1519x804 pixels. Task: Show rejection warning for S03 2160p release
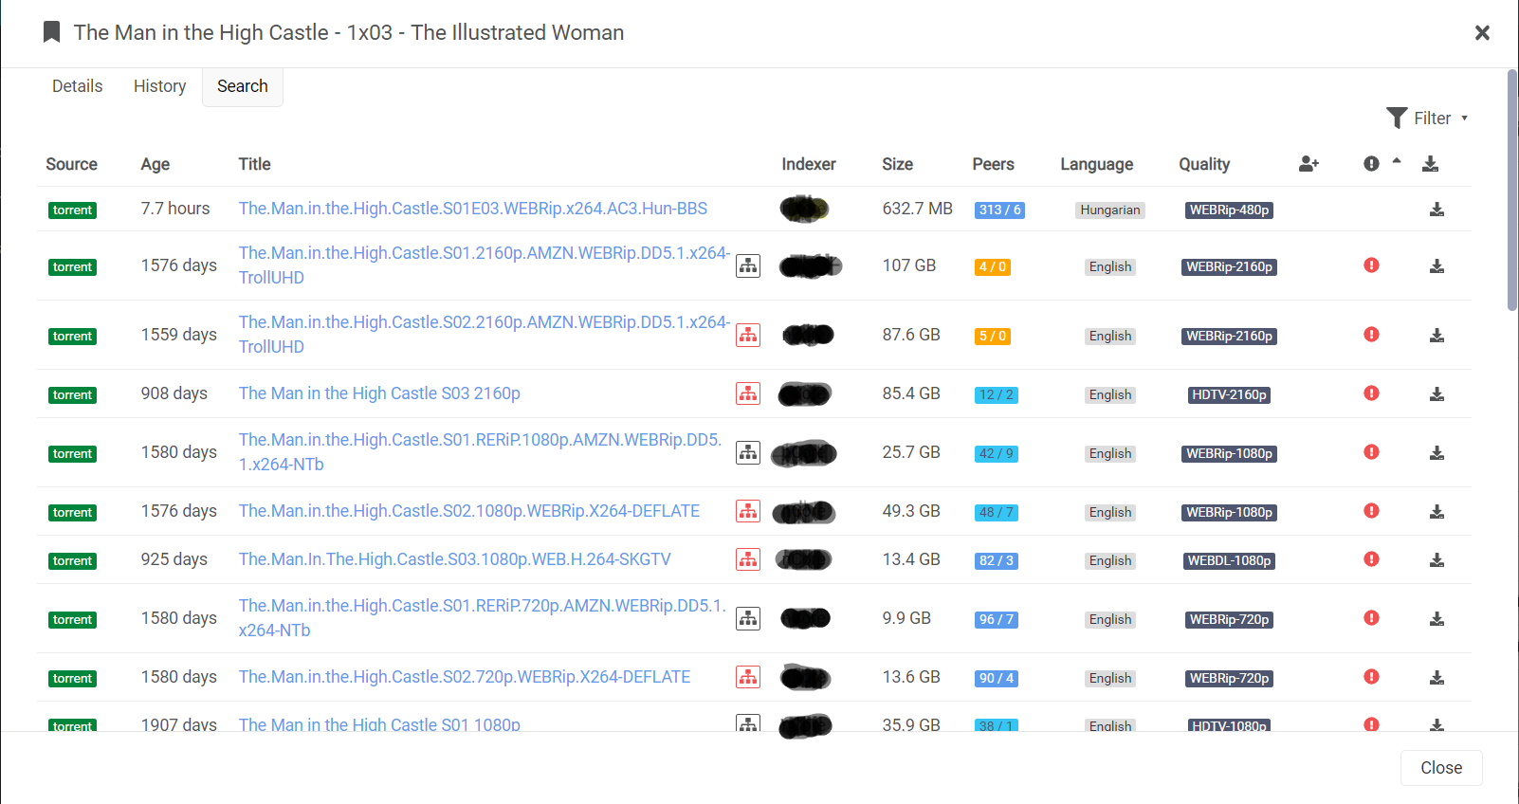[x=1371, y=393]
